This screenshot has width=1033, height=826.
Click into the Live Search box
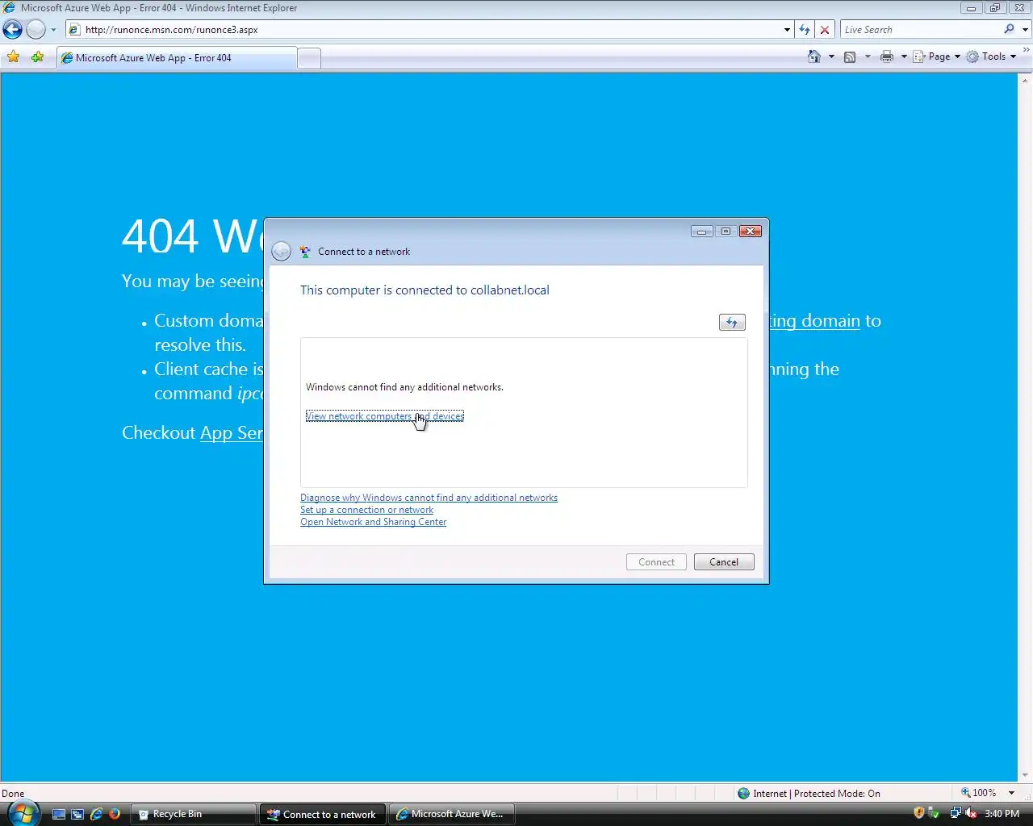pos(920,30)
